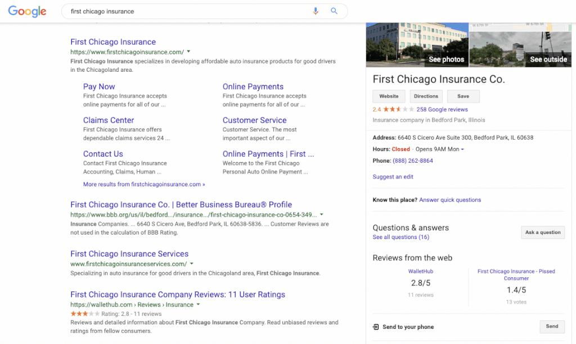The height and width of the screenshot is (344, 576).
Task: Click Insurance company in Bedford Park, Illinois text
Action: [x=429, y=120]
